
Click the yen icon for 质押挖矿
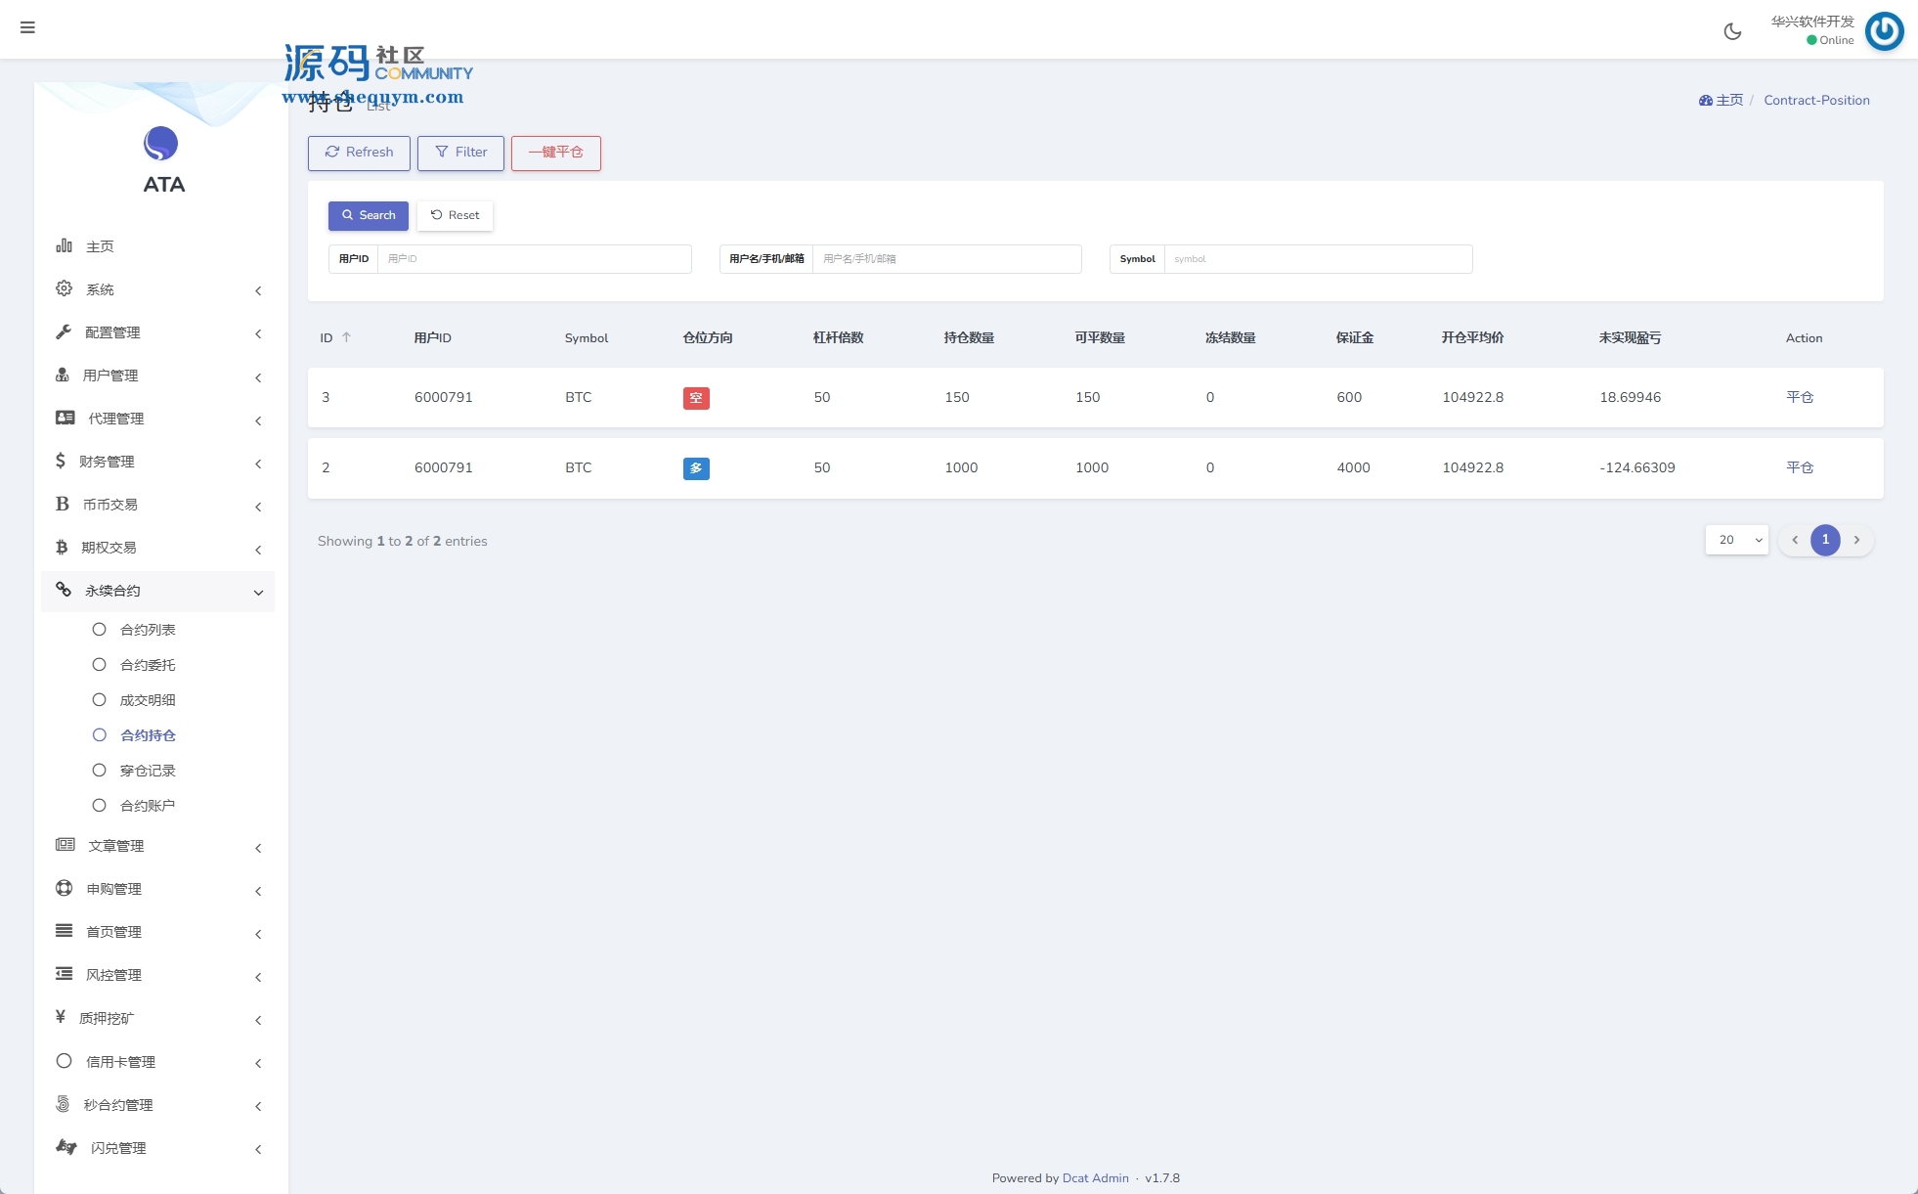[x=61, y=1017]
